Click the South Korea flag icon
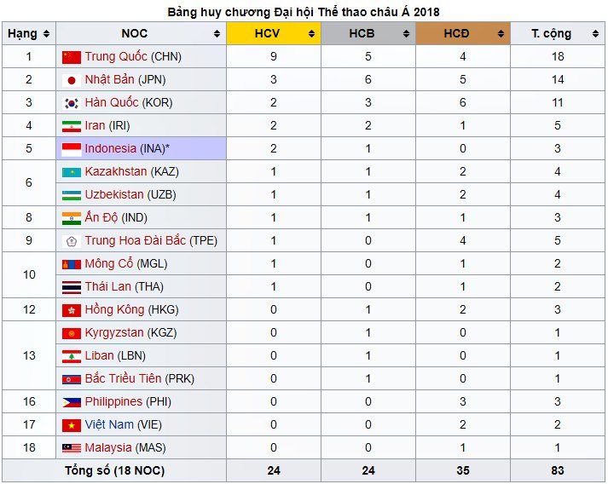The height and width of the screenshot is (484, 608). tap(72, 103)
